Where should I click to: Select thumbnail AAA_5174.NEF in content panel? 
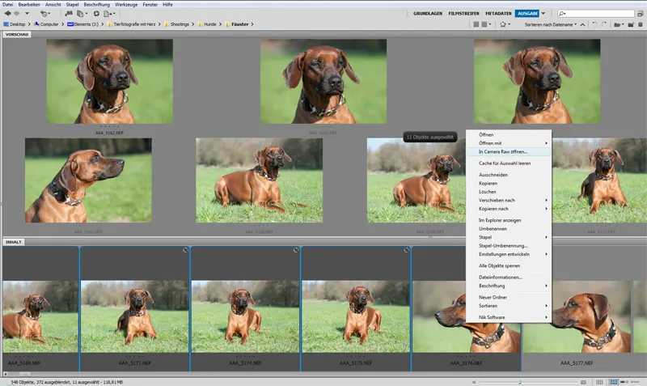pos(245,316)
